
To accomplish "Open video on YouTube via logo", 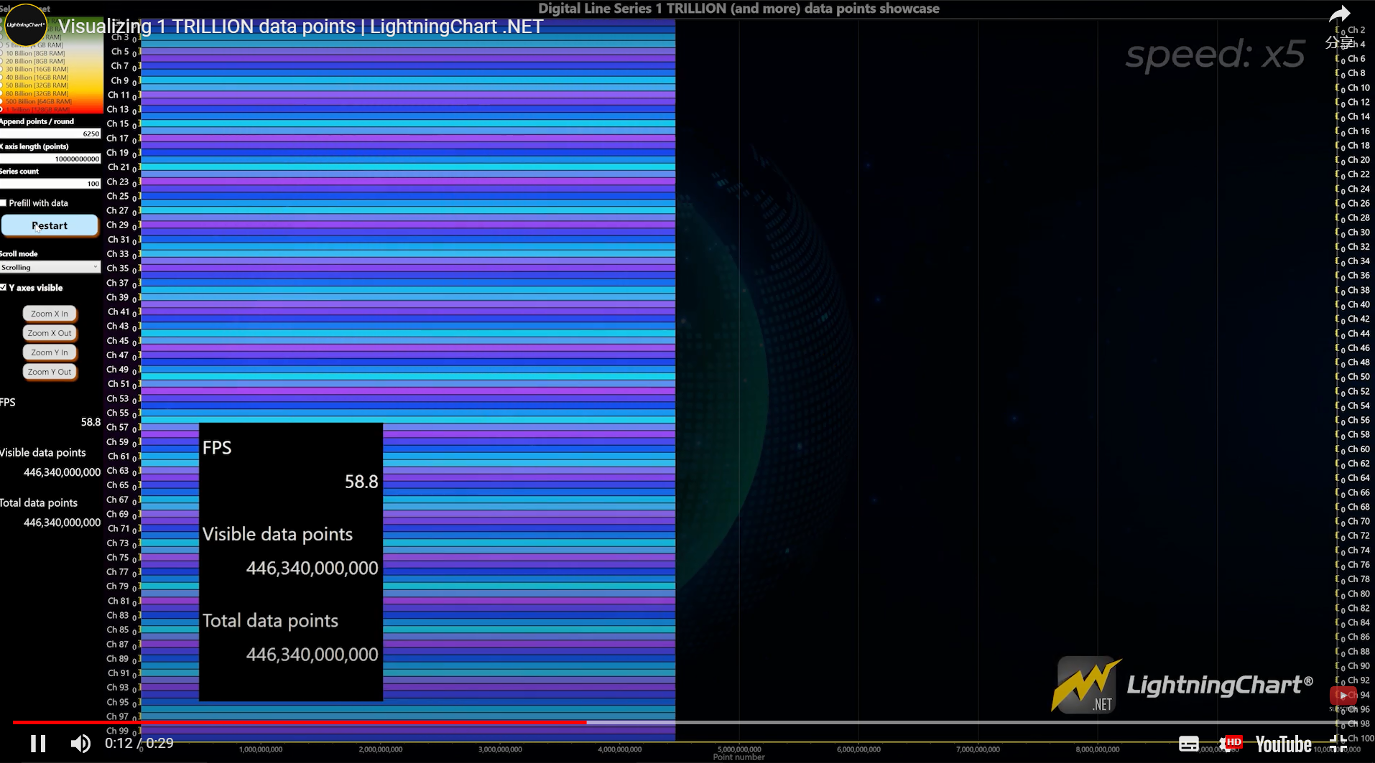I will pos(1283,744).
